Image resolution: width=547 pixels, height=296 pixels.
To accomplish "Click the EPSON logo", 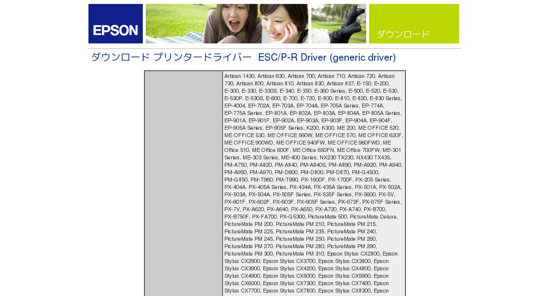I will (116, 24).
